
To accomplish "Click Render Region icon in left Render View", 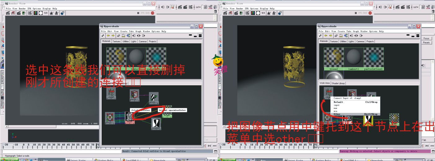I will tap(13, 13).
